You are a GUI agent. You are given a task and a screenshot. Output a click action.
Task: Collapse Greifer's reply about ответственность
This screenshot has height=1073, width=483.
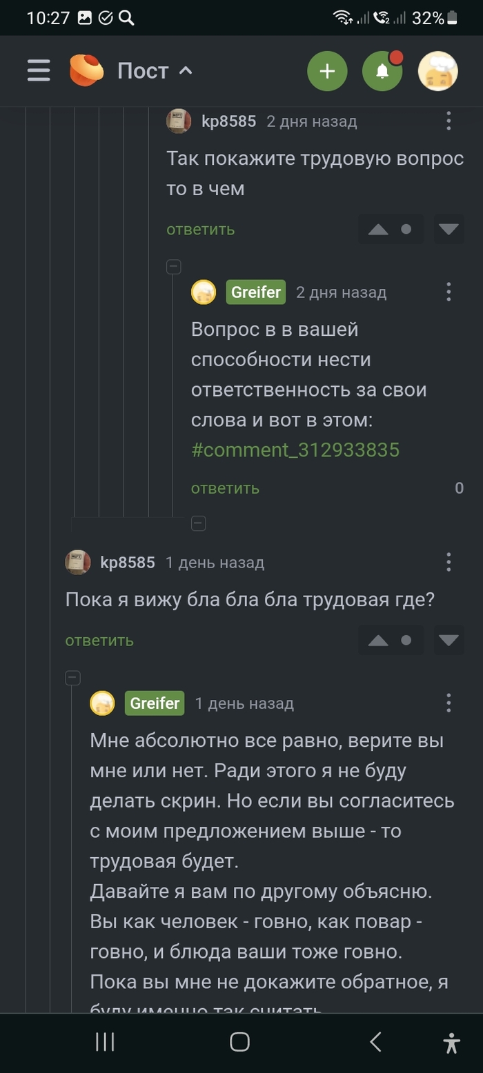174,266
